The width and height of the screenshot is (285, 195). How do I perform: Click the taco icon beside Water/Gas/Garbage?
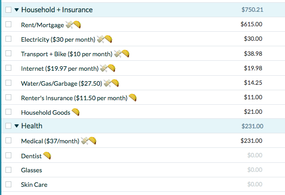coord(115,83)
